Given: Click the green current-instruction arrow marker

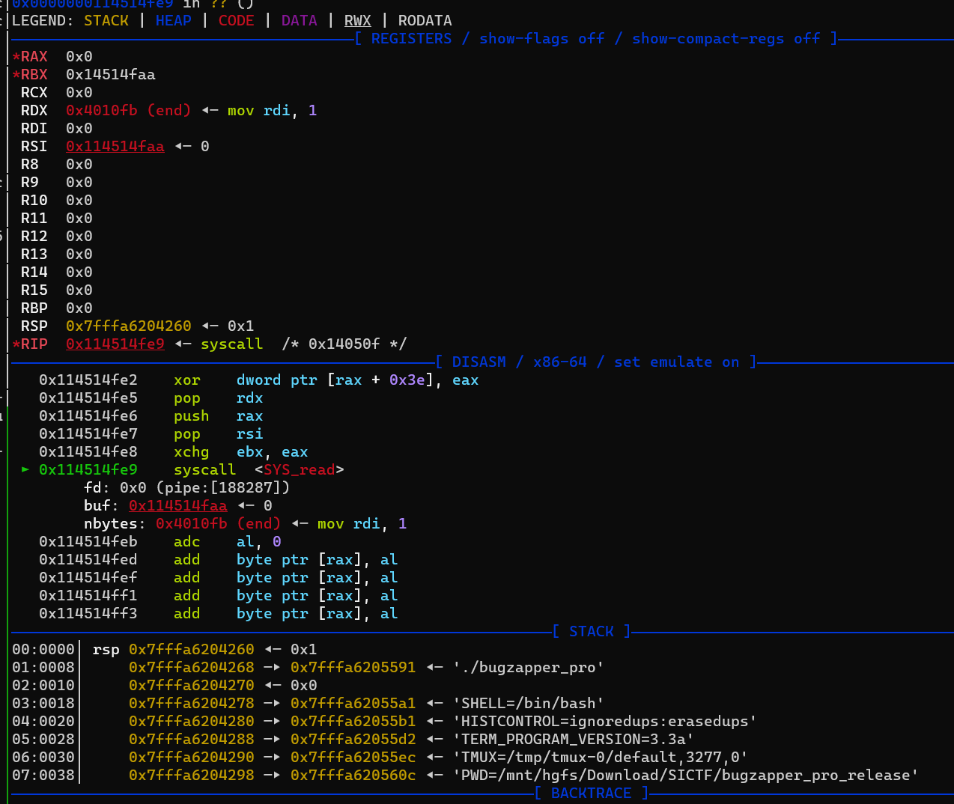Looking at the screenshot, I should pos(25,469).
